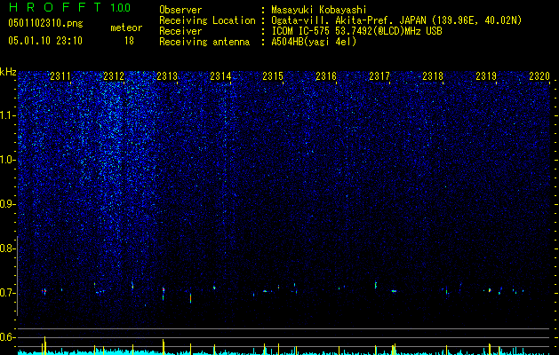The height and width of the screenshot is (355, 559).
Task: Click the 2313 time marker
Action: 167,76
